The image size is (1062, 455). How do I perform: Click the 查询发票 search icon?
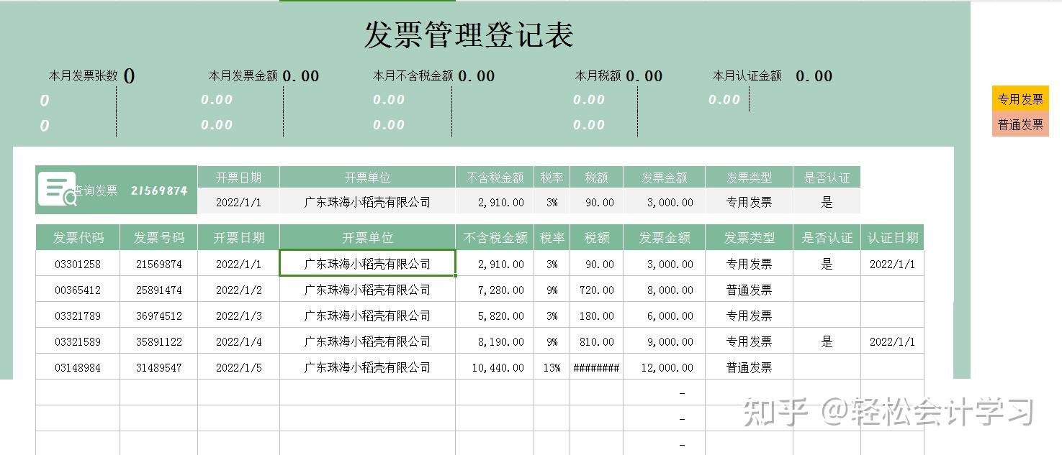click(58, 188)
